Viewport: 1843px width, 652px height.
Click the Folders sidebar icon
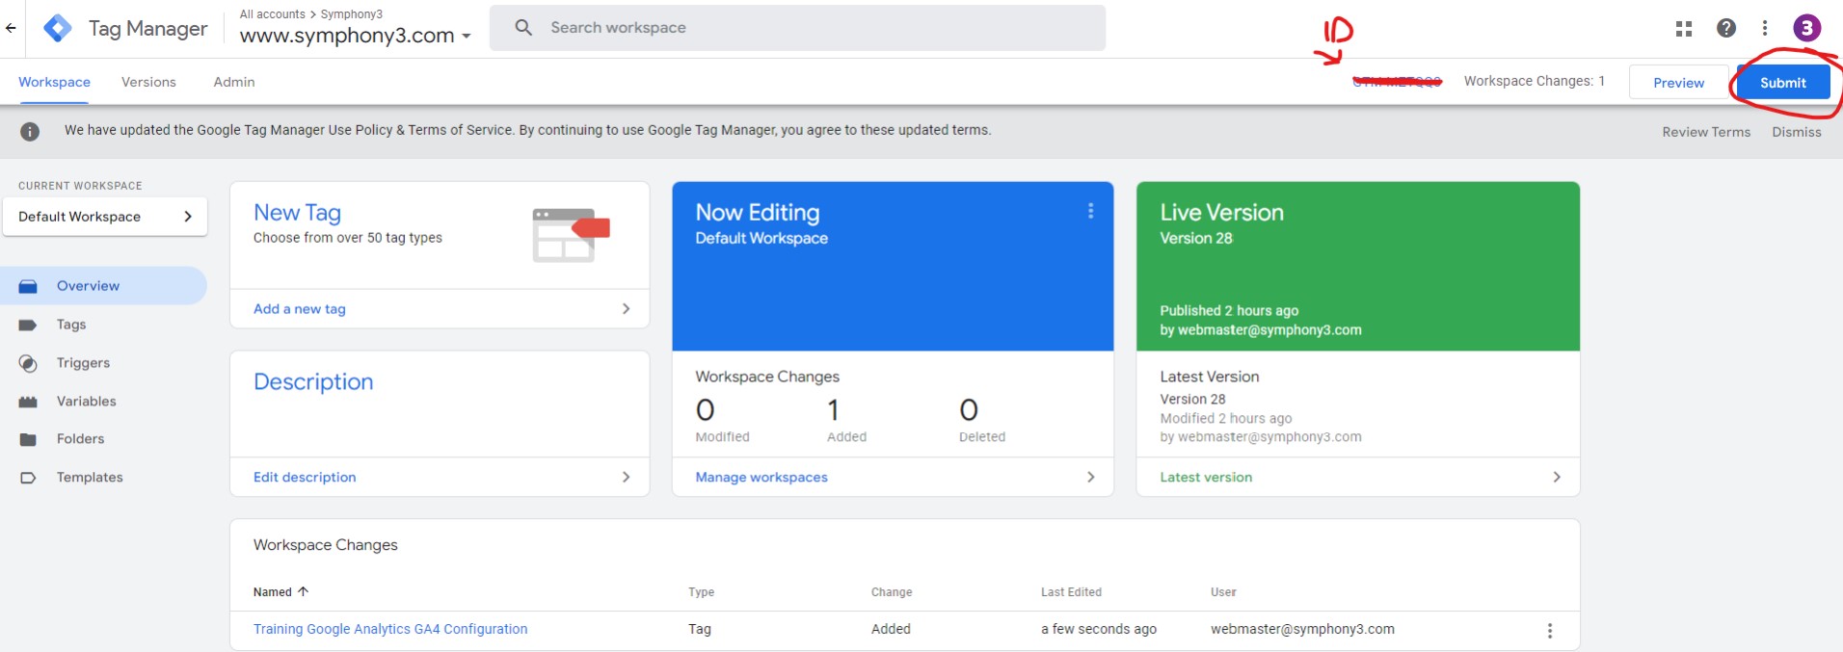[28, 439]
